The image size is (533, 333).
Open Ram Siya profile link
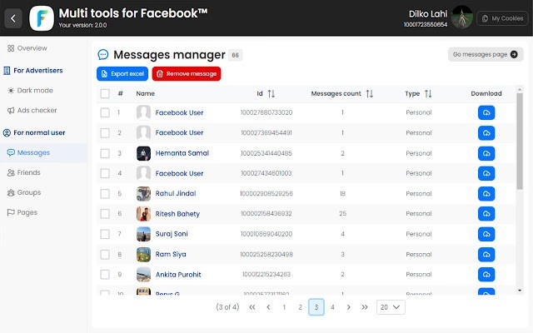point(171,254)
